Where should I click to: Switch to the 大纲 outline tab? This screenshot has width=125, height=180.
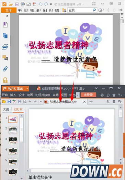6,109
